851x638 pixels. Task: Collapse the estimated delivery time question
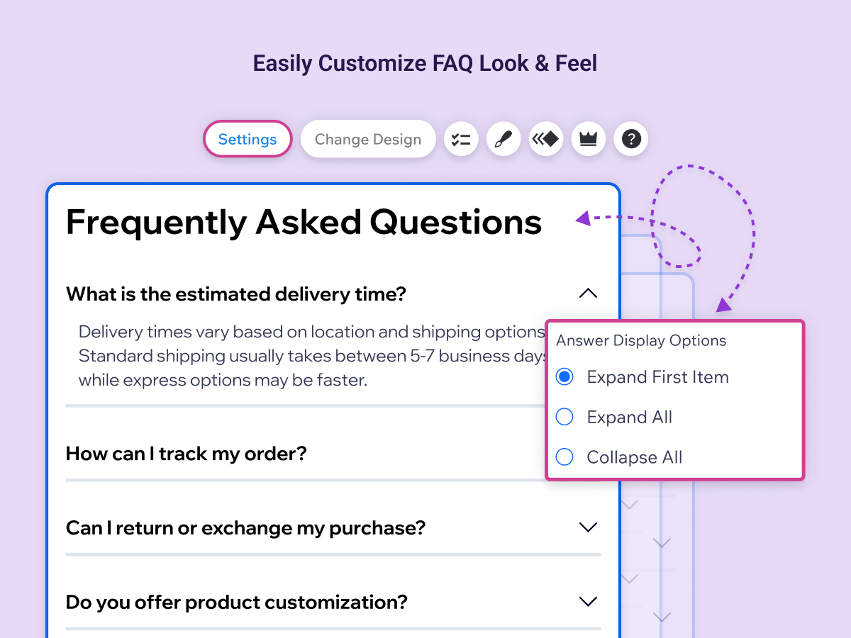(588, 293)
